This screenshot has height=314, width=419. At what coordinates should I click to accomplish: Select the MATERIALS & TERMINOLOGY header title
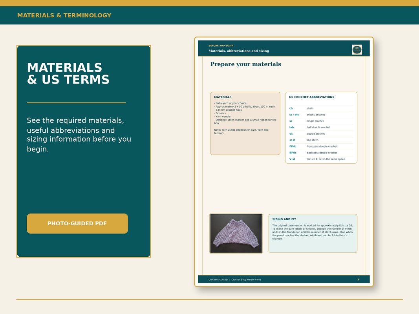[64, 15]
